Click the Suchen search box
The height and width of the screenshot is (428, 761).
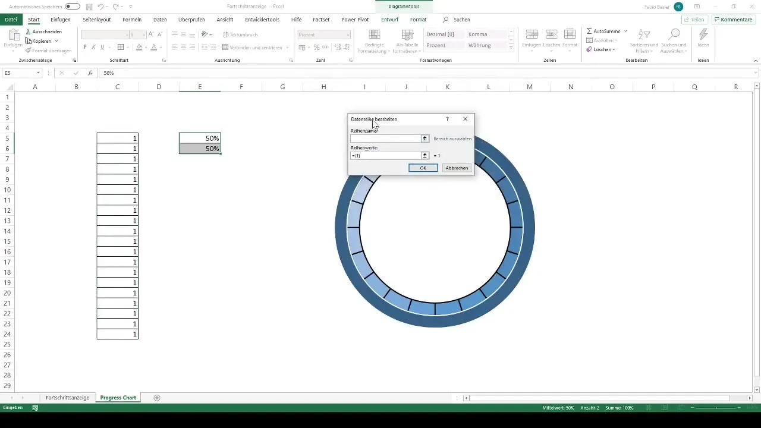tap(458, 20)
